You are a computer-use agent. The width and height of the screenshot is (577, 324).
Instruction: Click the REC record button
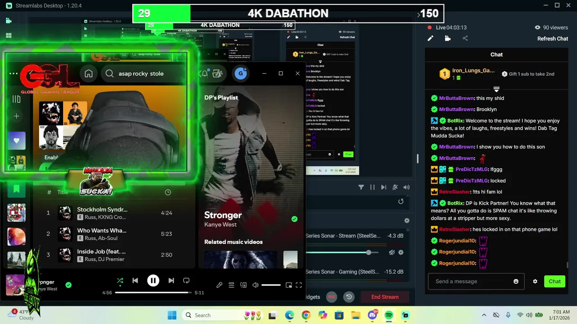[x=332, y=297]
